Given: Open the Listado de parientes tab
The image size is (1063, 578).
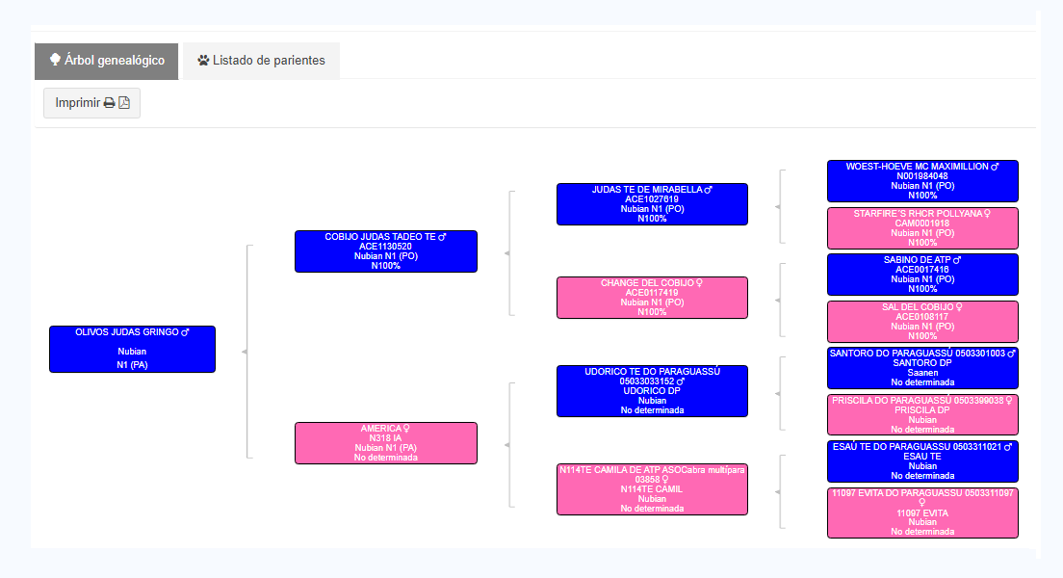Looking at the screenshot, I should (261, 61).
